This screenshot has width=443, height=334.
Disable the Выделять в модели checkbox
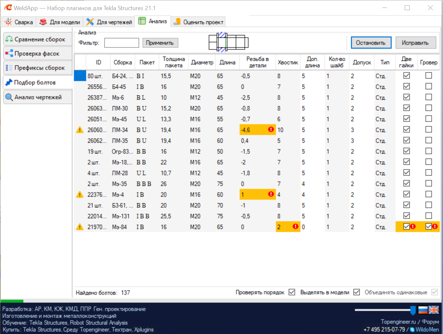(x=357, y=292)
